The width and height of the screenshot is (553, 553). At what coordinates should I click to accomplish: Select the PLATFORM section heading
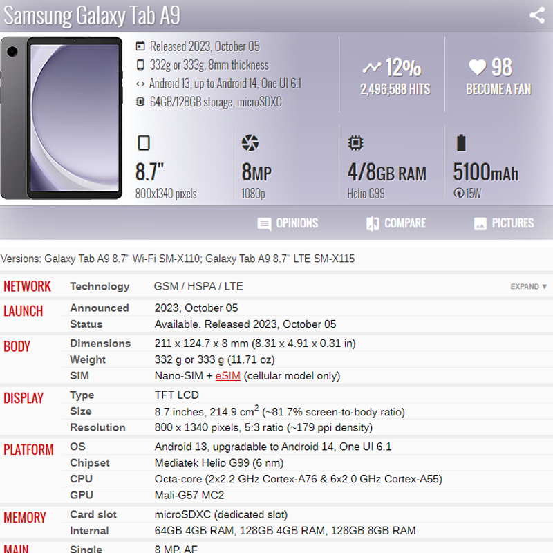(28, 450)
